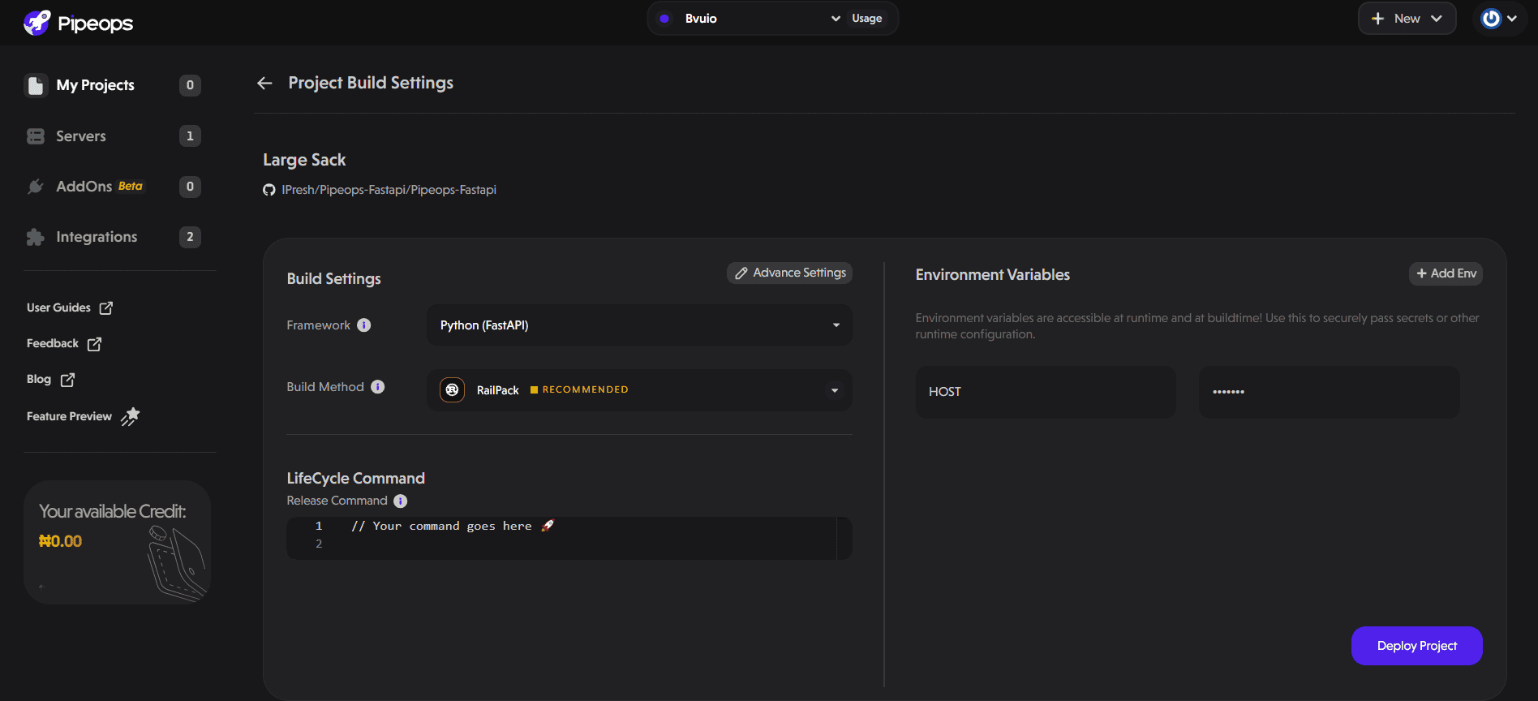Image resolution: width=1538 pixels, height=701 pixels.
Task: Click the Project Build Settings heading
Action: click(x=371, y=83)
